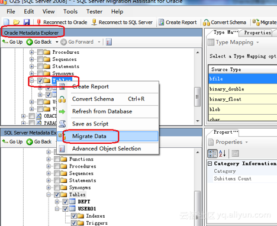Choose Refresh from Database in context menu

pyautogui.click(x=108, y=111)
